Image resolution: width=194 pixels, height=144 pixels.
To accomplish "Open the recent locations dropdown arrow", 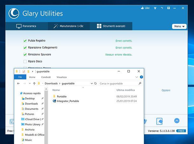I will 30,83.
